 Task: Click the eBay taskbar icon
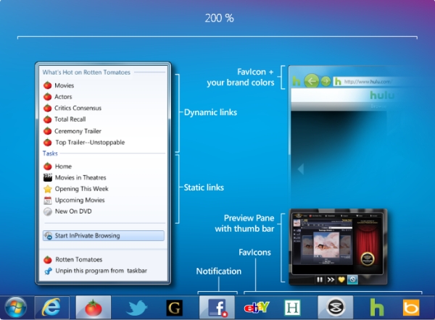coord(257,308)
